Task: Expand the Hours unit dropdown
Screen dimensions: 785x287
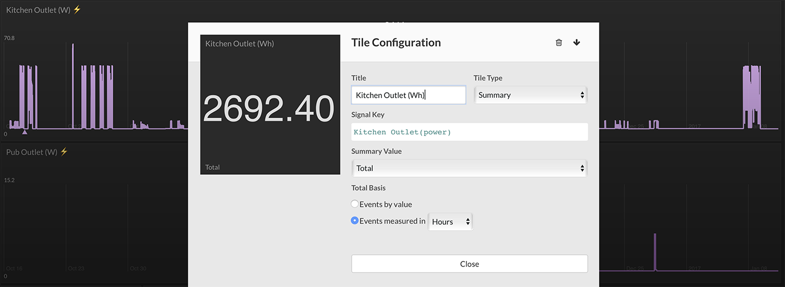Action: pos(451,221)
